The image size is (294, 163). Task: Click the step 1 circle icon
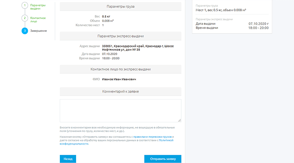25,6
